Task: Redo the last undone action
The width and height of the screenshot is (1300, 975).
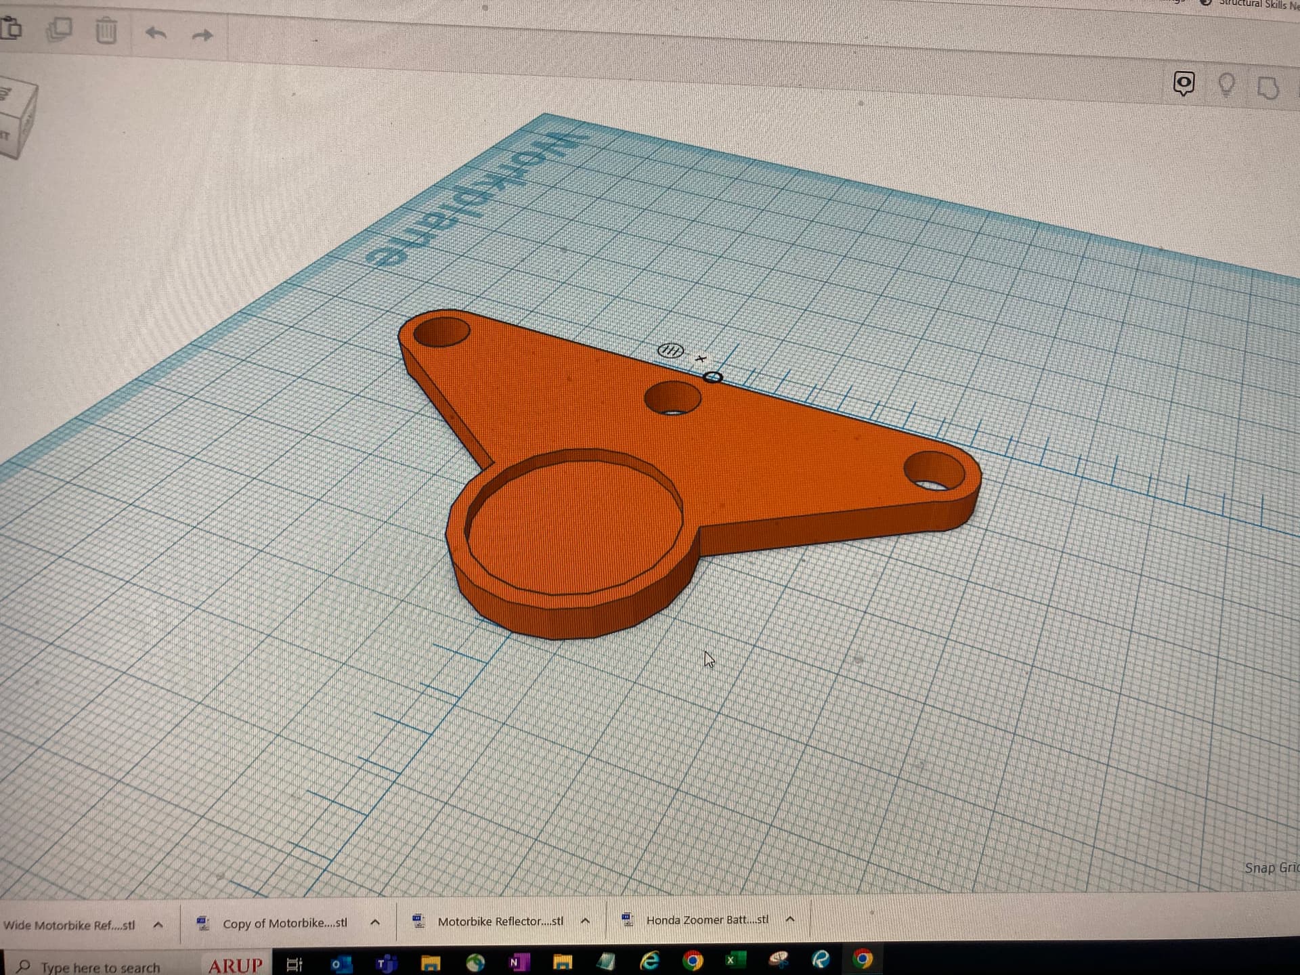Action: coord(202,35)
